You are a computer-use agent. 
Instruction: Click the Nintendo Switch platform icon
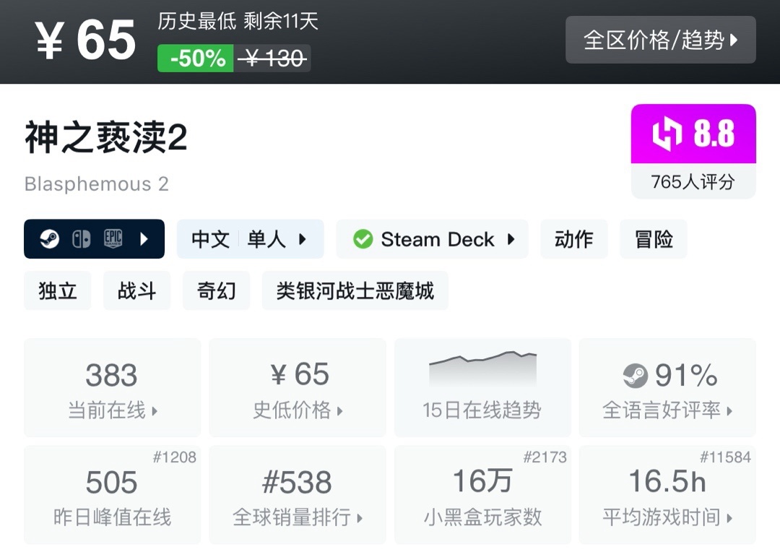pos(81,239)
